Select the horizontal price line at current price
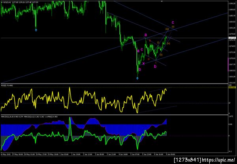237x164 pixels. [x=115, y=38]
